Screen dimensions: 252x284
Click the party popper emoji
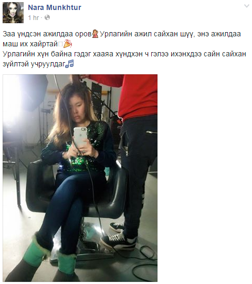pyautogui.click(x=68, y=44)
